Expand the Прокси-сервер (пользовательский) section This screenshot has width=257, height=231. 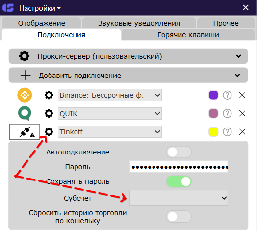click(x=128, y=56)
